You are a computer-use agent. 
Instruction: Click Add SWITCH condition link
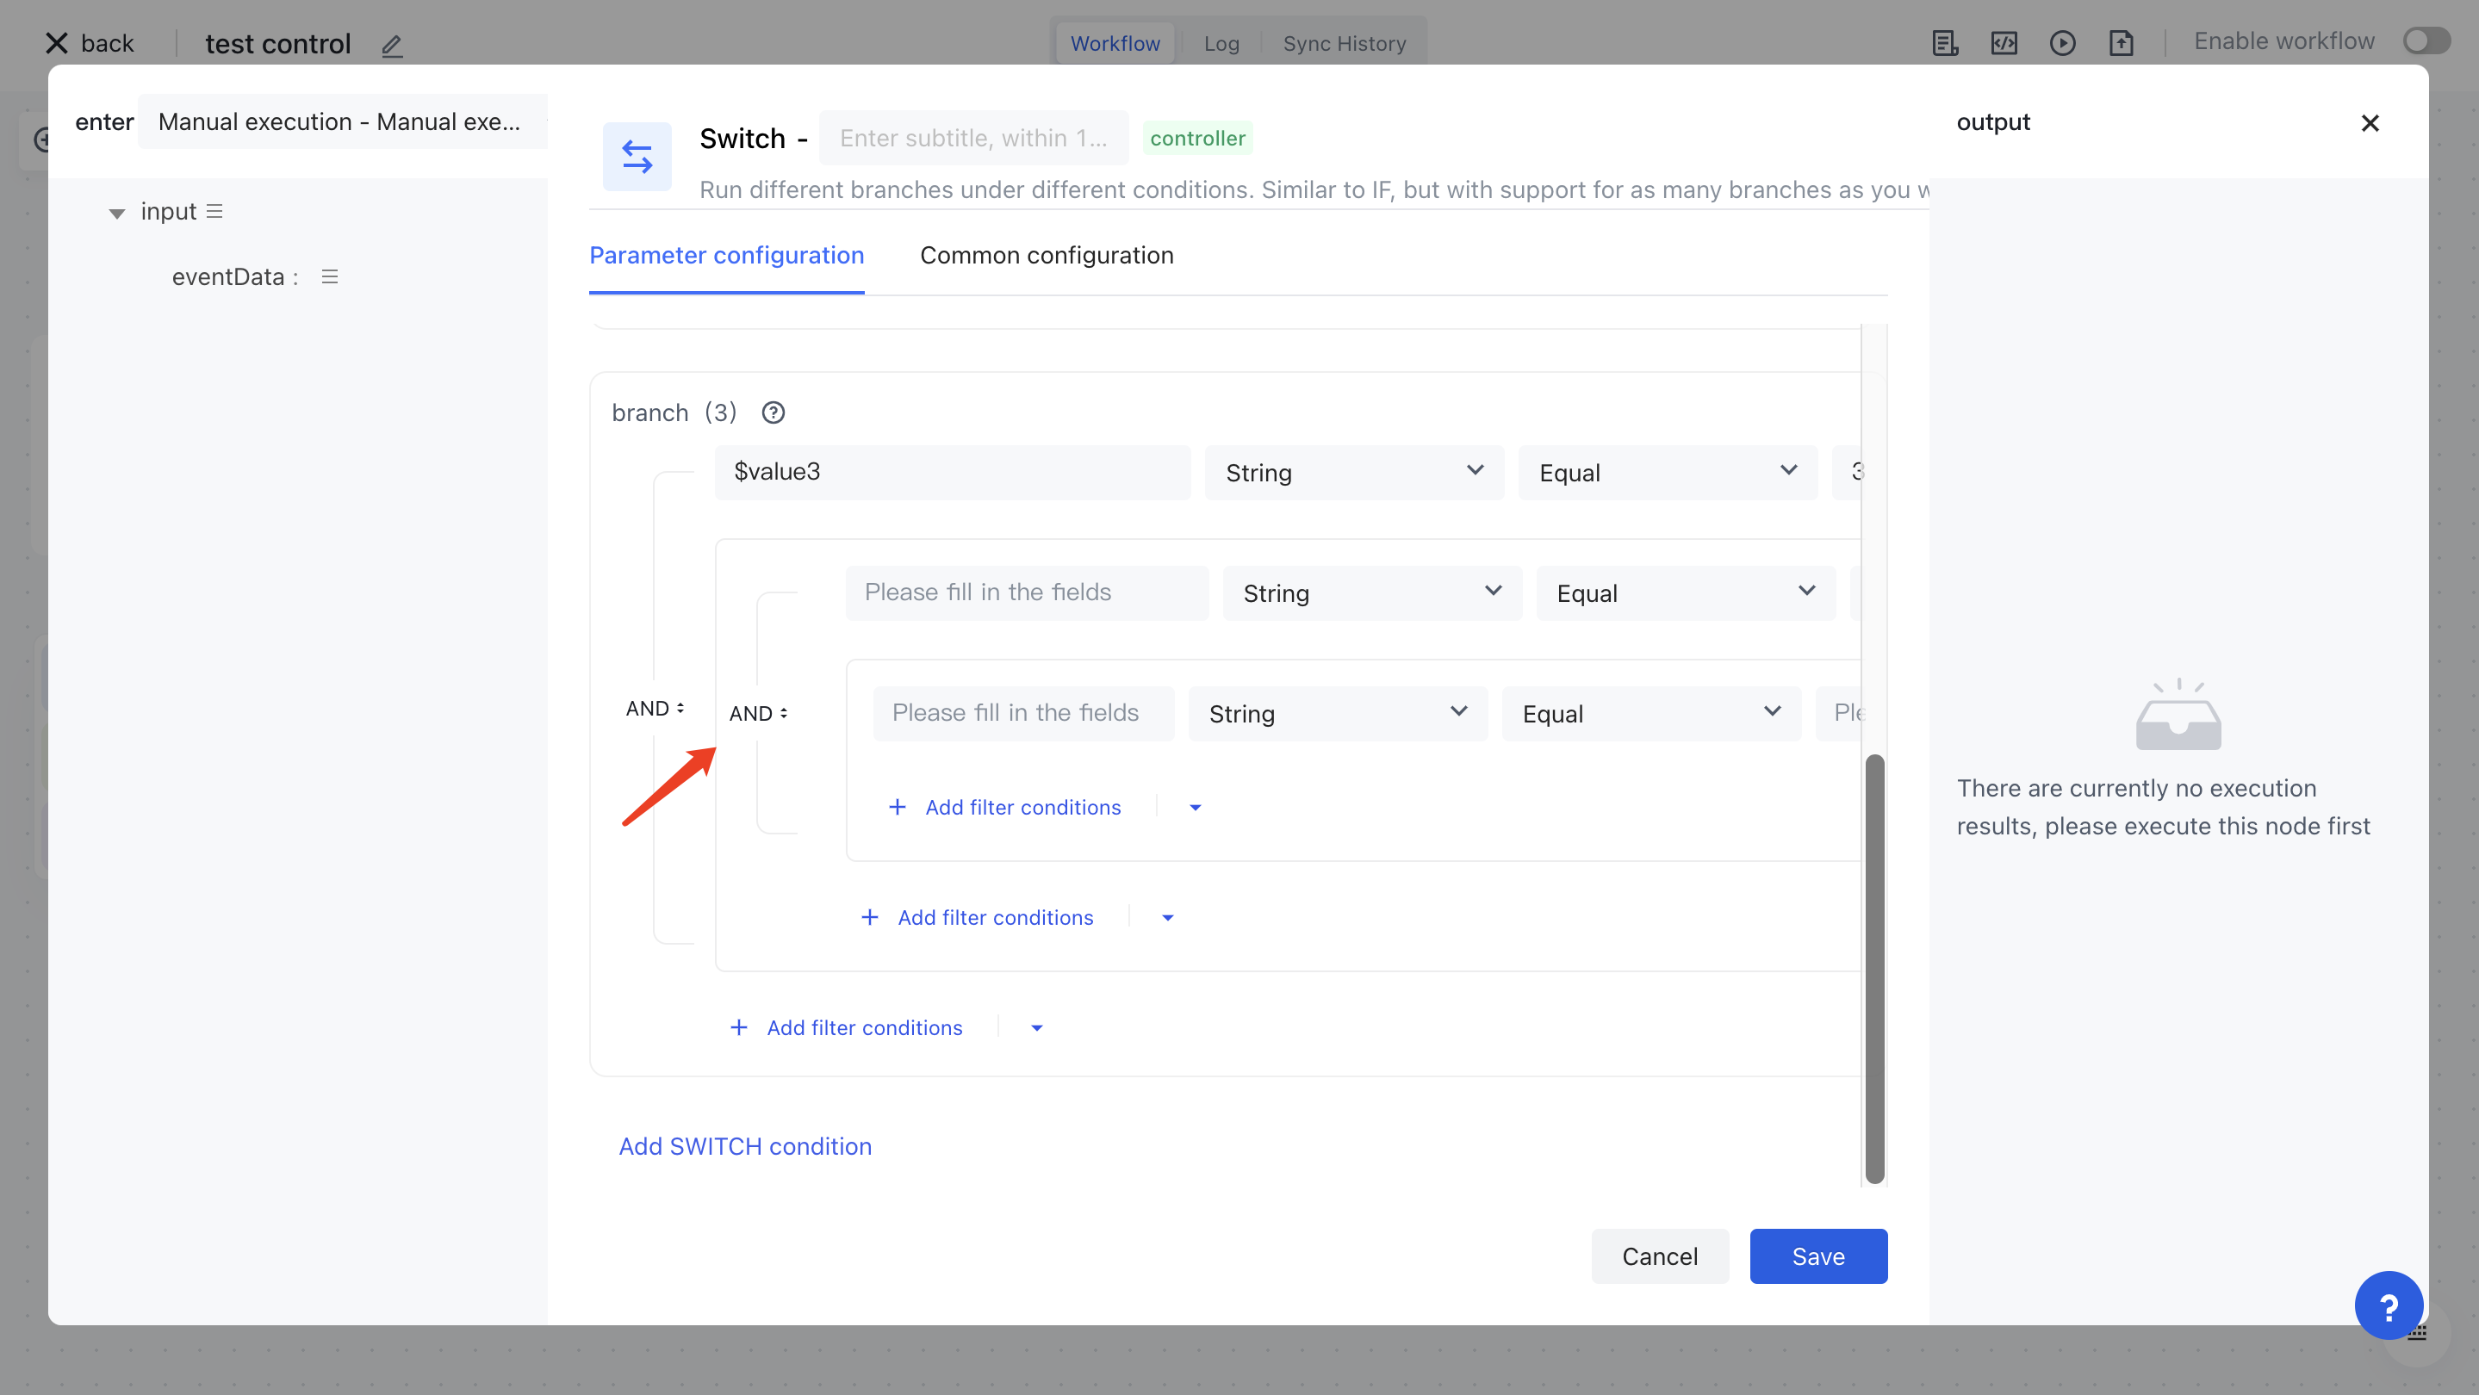tap(745, 1146)
